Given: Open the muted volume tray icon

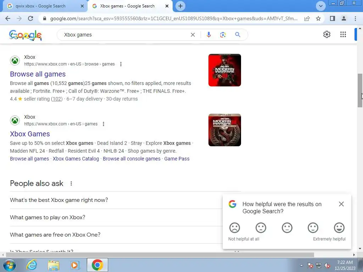Looking at the screenshot, I should click(x=327, y=265).
